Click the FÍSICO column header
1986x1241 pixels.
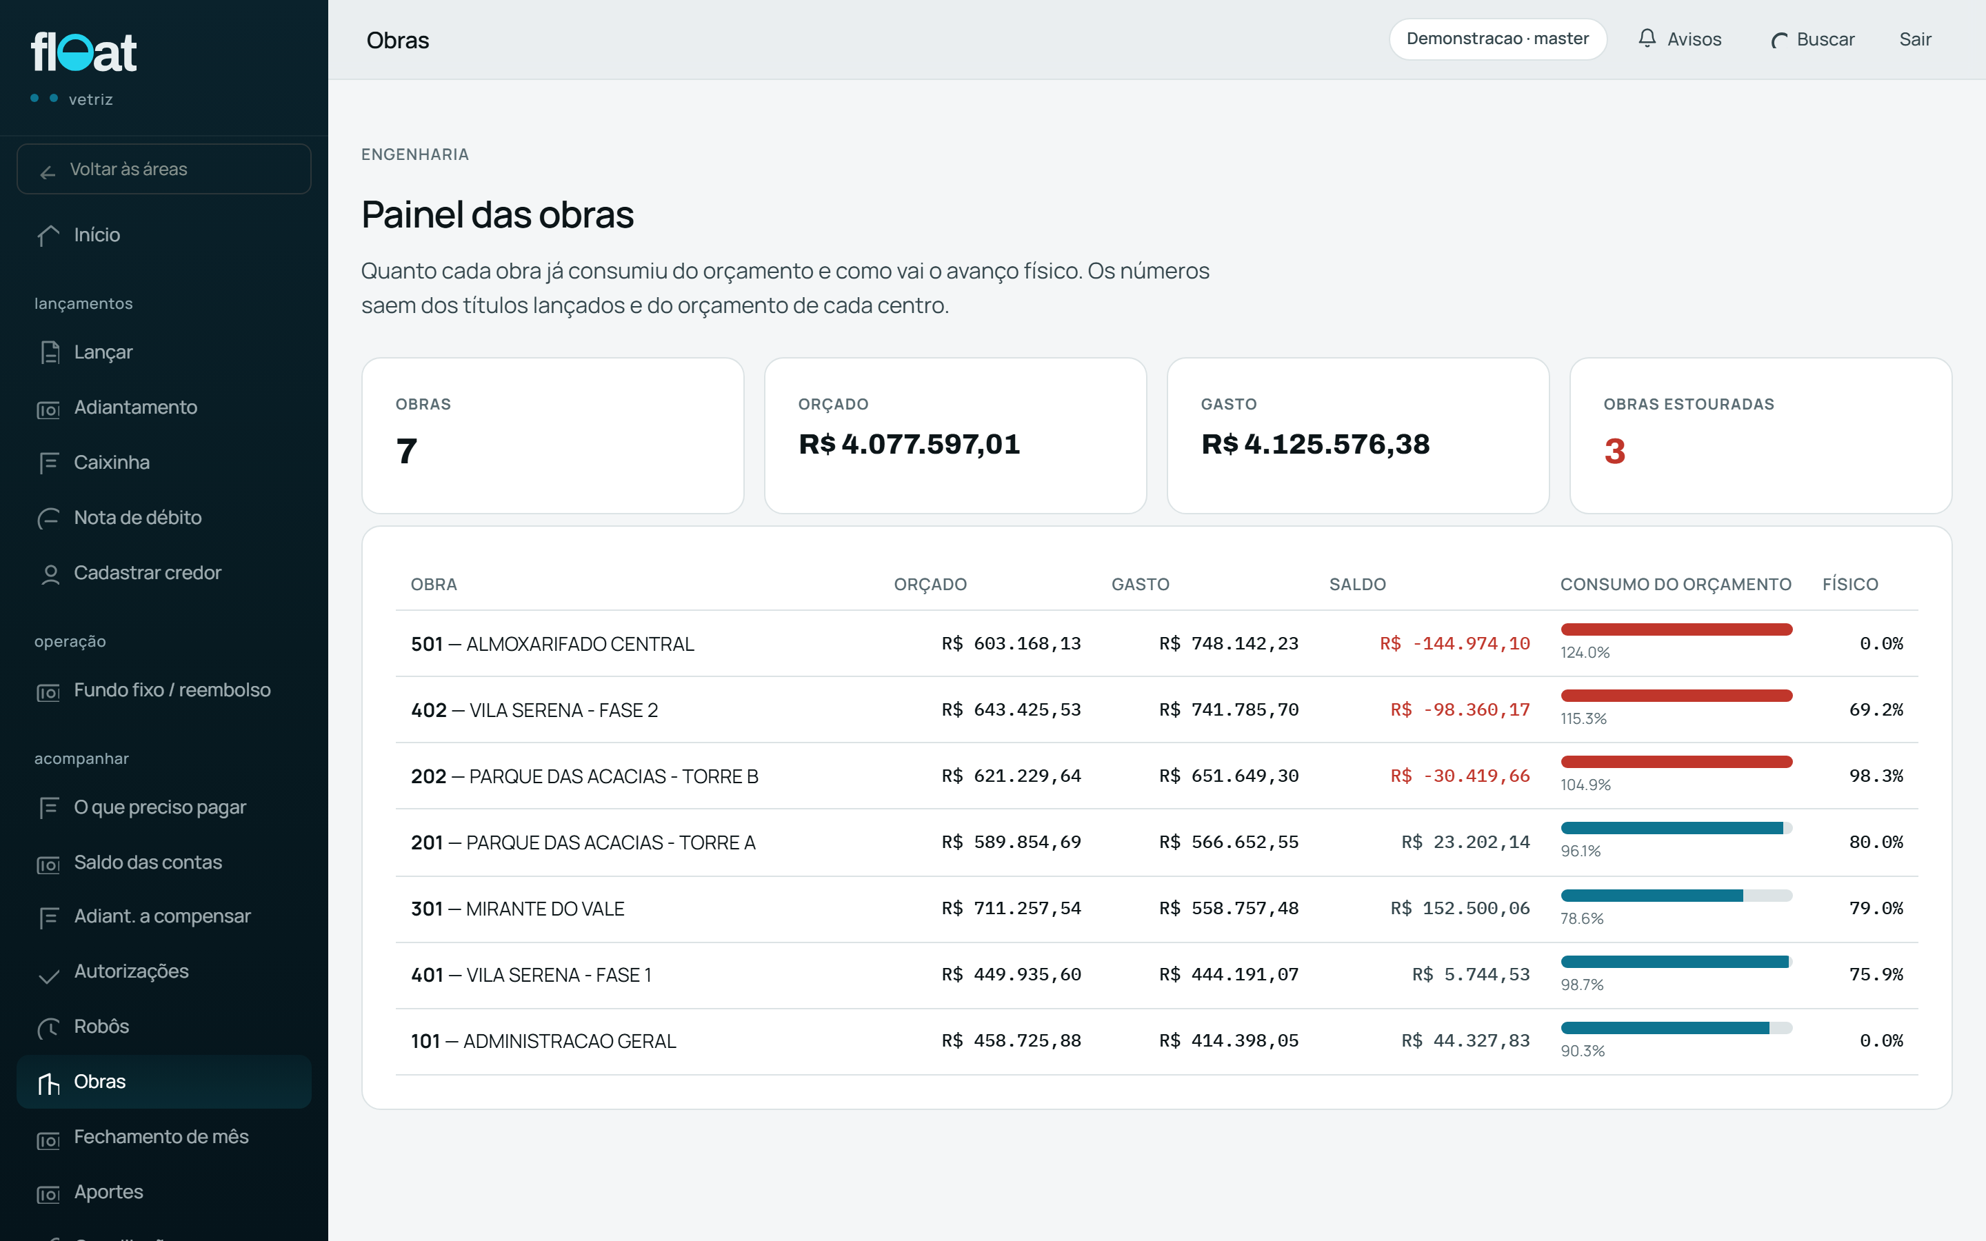[1849, 585]
